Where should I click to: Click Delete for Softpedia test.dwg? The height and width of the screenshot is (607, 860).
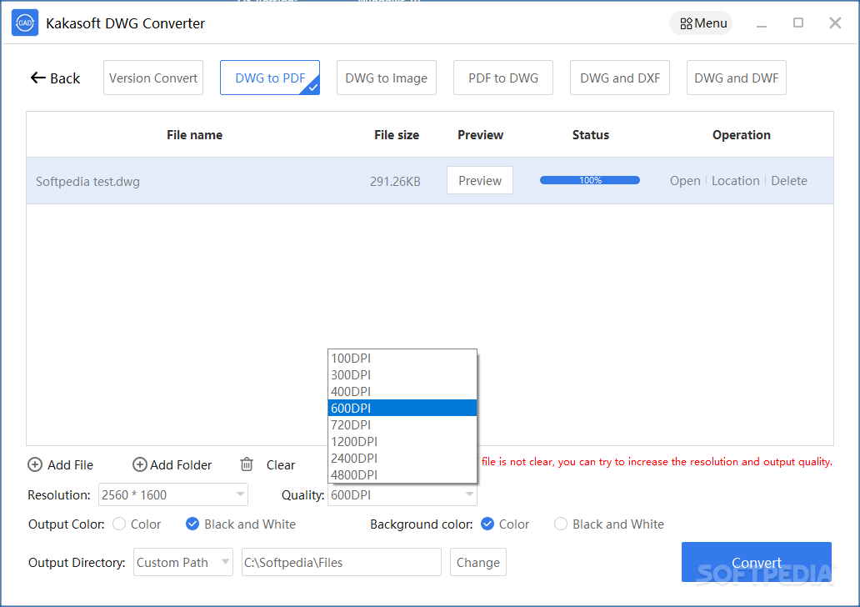coord(788,181)
